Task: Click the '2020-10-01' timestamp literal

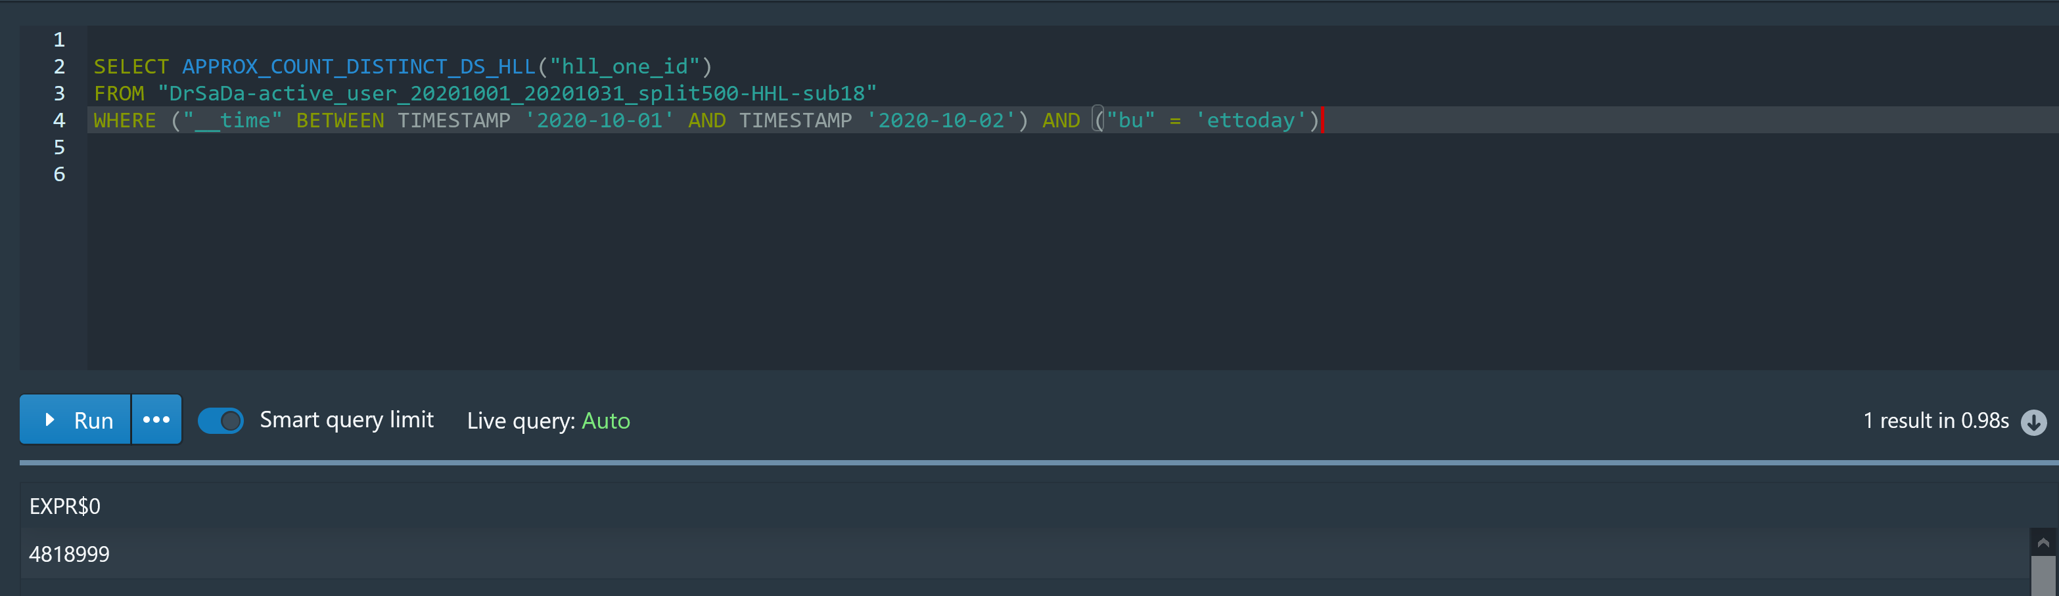Action: click(x=599, y=121)
